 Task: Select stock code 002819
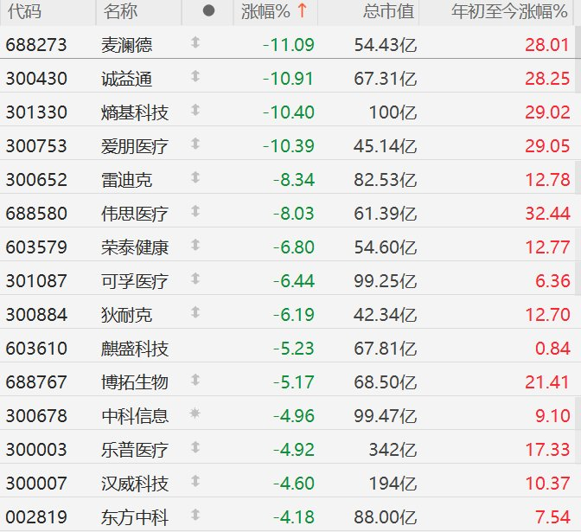tap(36, 517)
